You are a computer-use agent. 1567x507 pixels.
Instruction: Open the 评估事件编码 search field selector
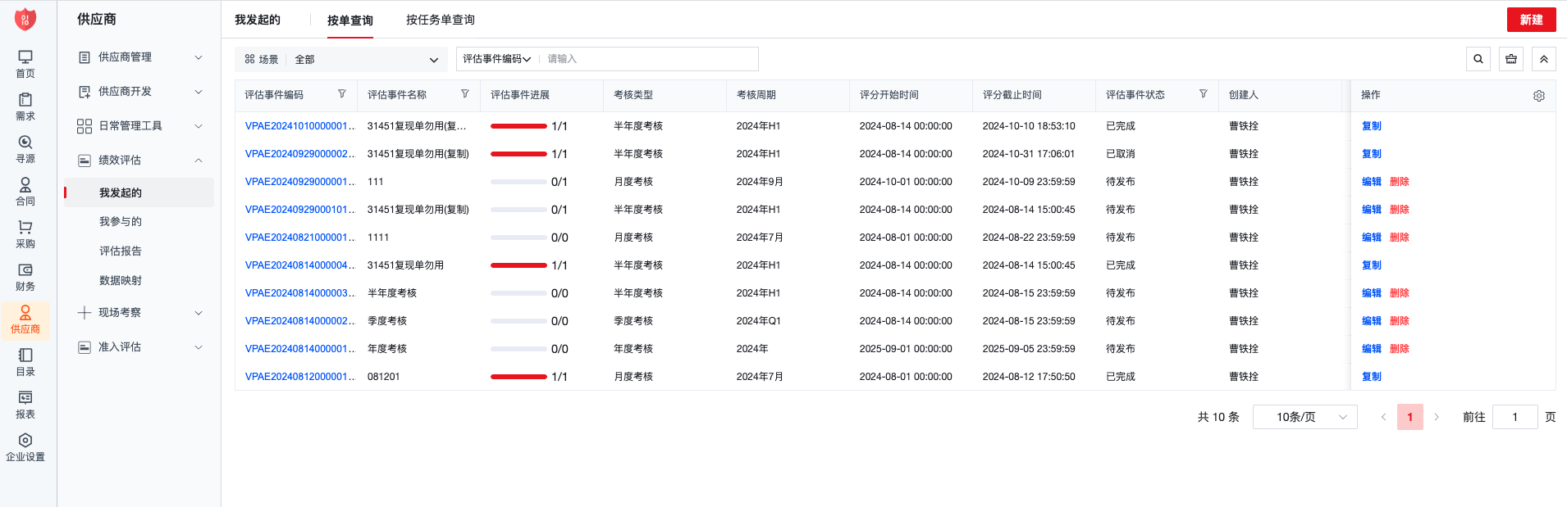[x=496, y=59]
